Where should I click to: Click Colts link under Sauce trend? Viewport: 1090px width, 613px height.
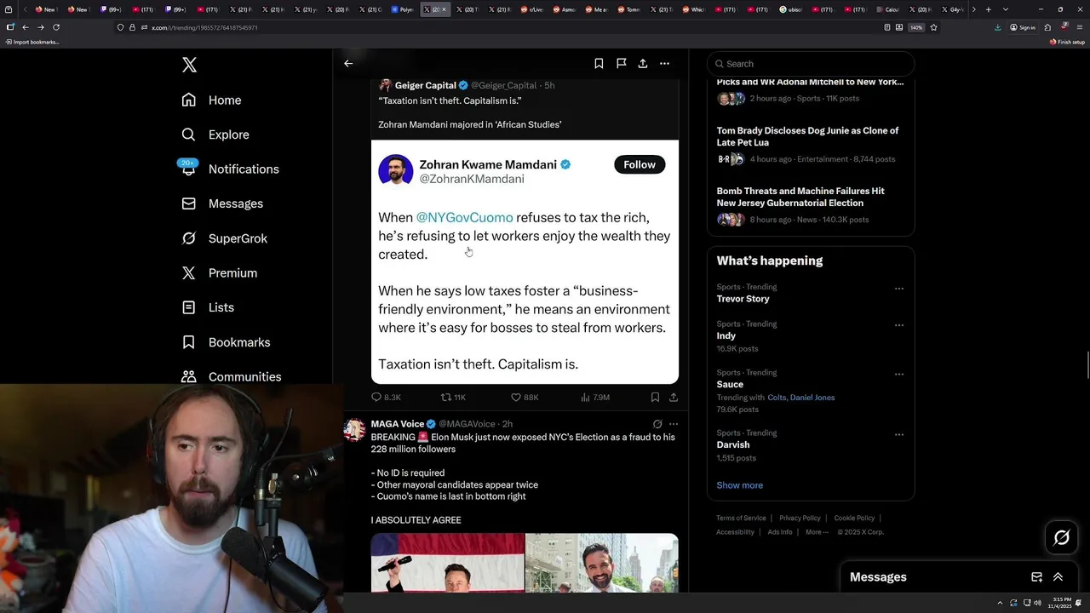(777, 398)
